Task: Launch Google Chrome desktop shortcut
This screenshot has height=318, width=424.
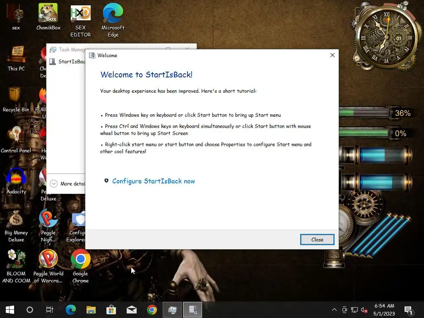Action: 81,267
